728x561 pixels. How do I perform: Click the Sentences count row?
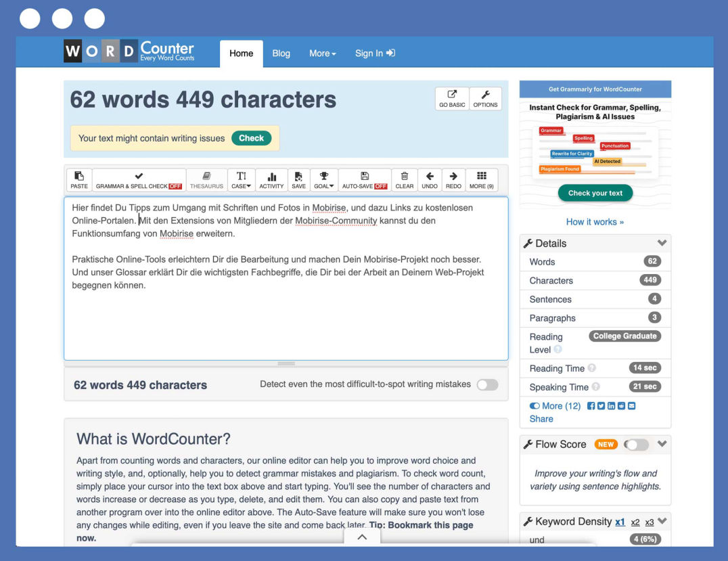pyautogui.click(x=595, y=299)
